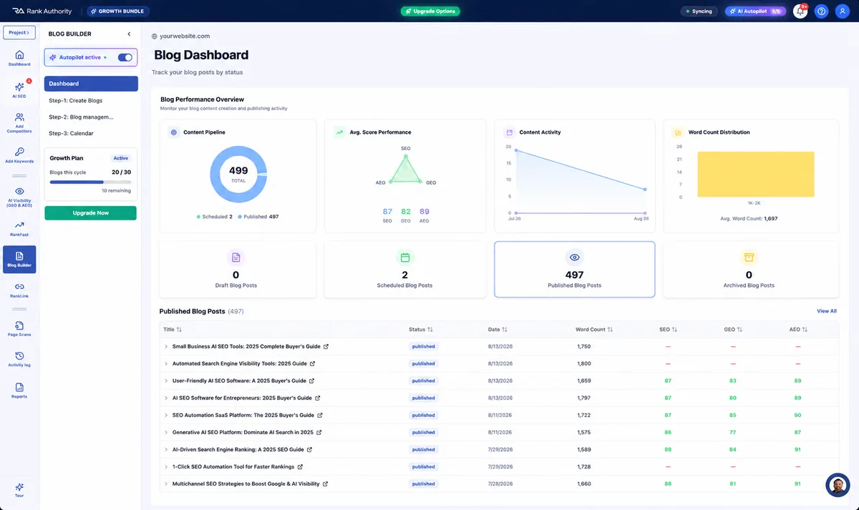
Task: Click View All link
Action: tap(827, 311)
